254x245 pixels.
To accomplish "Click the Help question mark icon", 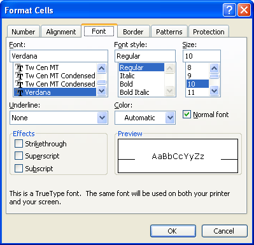I will tap(229, 10).
